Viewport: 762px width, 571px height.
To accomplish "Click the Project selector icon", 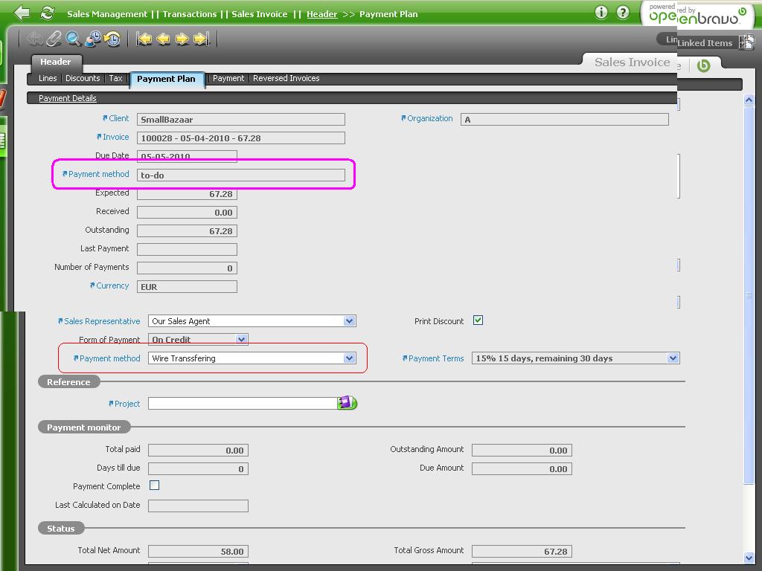I will (x=347, y=403).
